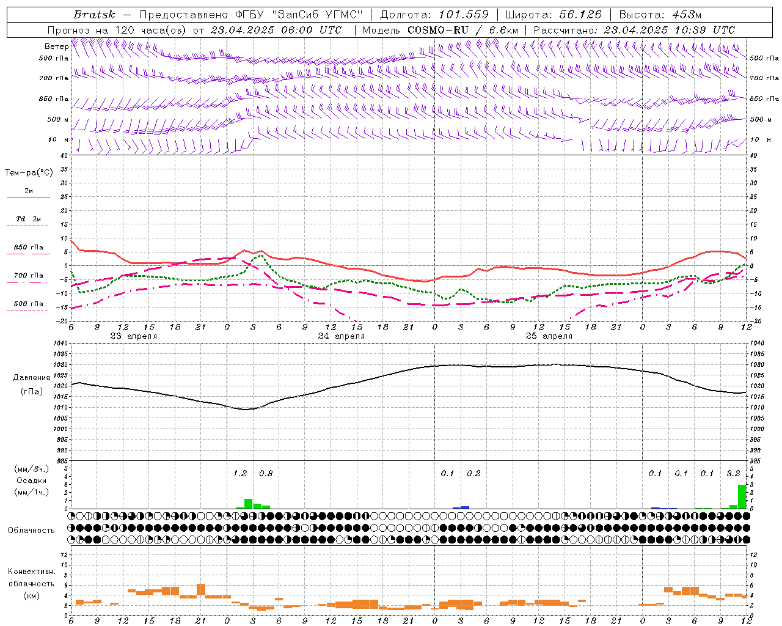Click the "Давление" pressure panel label

pyautogui.click(x=32, y=378)
